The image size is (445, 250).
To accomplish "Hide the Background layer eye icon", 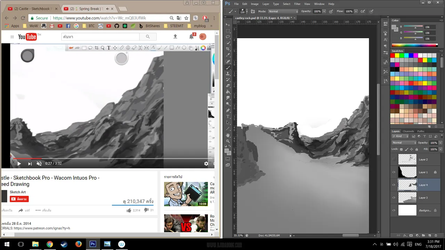I will coord(394,210).
